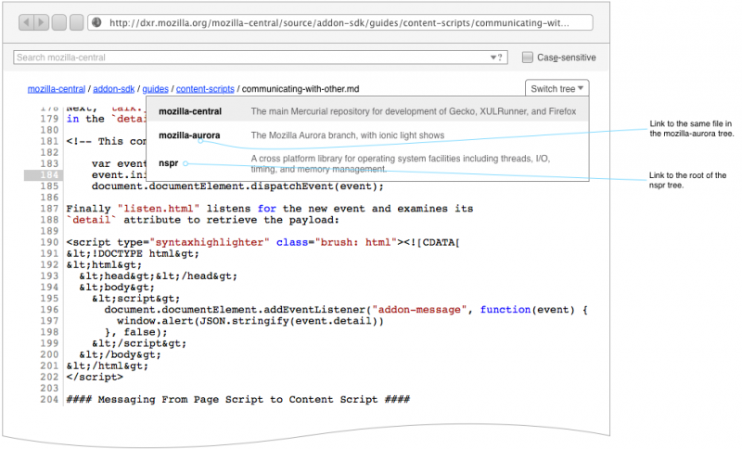Open the search field dropdown arrow
Viewport: 742px width, 449px height.
[x=493, y=58]
